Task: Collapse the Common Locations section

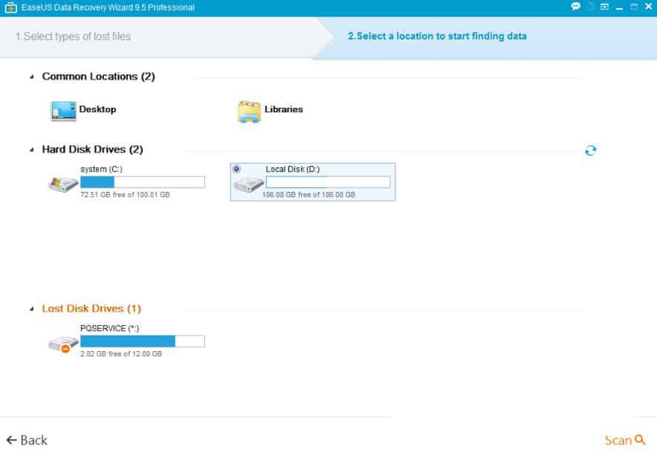Action: click(32, 77)
